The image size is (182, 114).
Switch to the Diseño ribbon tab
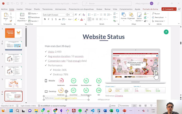coord(37,9)
